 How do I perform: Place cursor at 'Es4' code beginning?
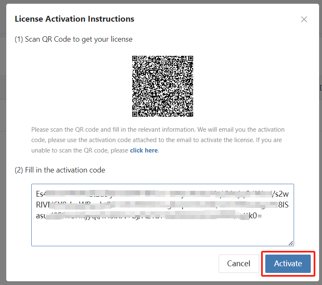36,194
